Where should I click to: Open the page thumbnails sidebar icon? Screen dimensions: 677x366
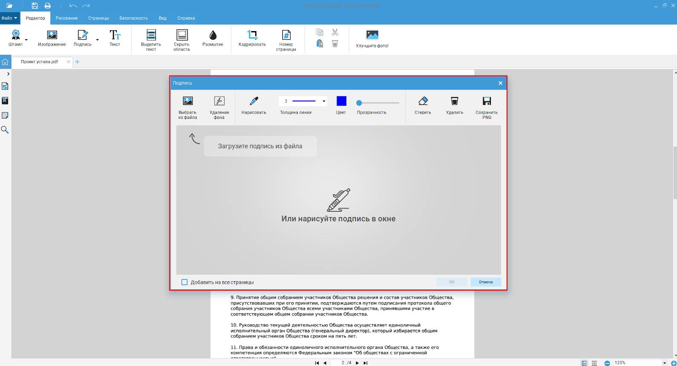click(x=5, y=86)
